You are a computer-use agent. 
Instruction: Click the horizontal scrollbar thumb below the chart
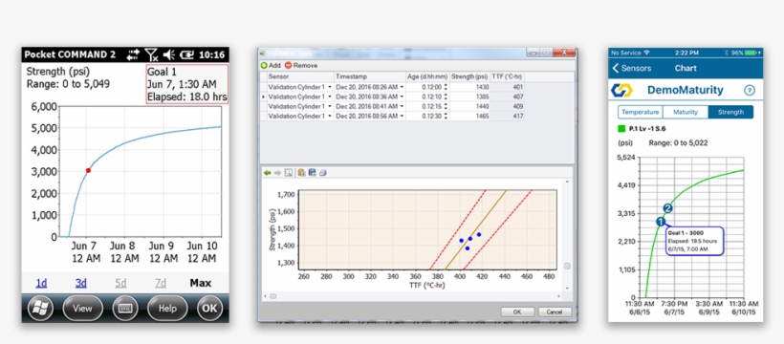click(x=273, y=296)
